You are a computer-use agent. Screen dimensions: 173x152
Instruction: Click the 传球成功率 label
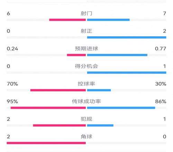pos(86,102)
